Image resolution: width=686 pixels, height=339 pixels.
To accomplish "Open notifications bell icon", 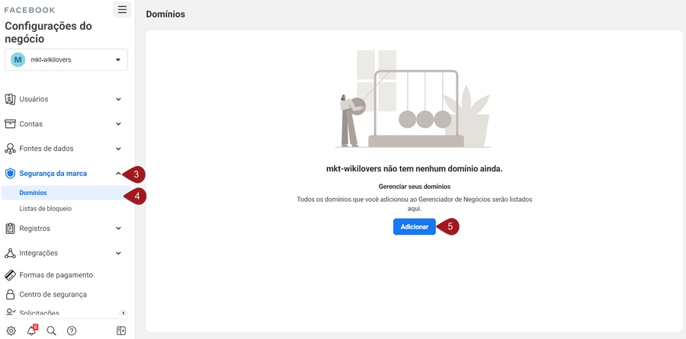I will 31,331.
